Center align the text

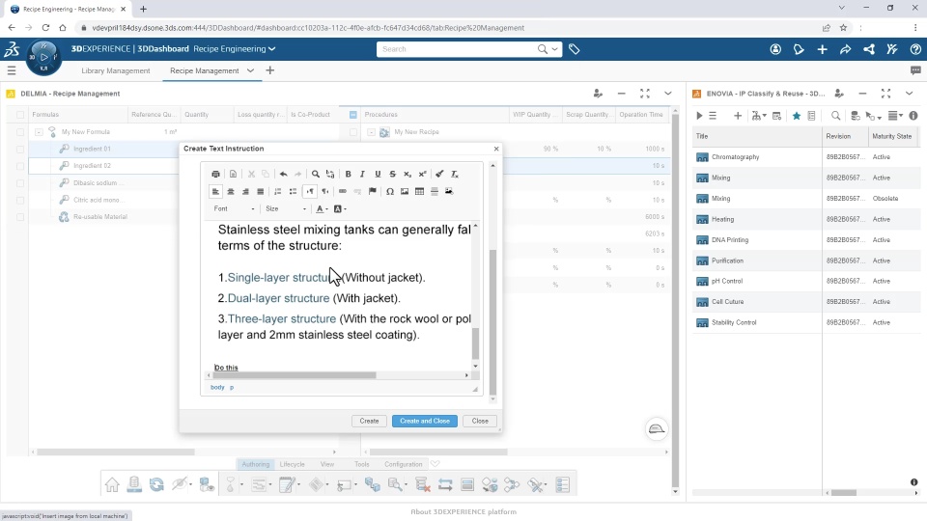[231, 191]
